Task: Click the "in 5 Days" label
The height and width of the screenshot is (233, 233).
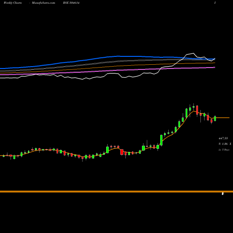Action: pos(224,150)
